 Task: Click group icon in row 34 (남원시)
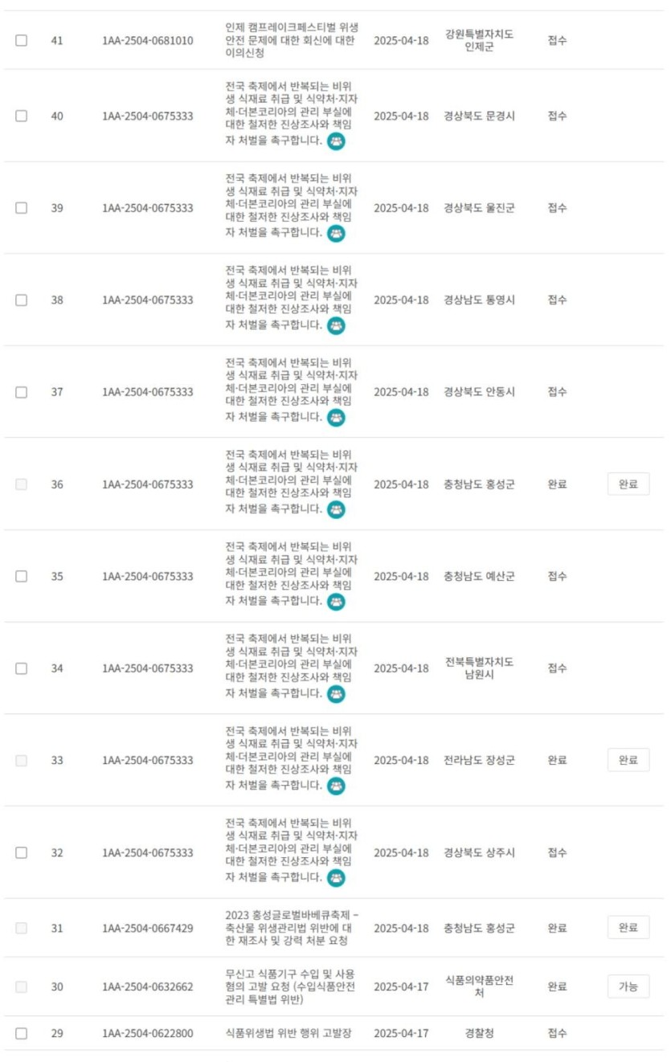tap(336, 694)
